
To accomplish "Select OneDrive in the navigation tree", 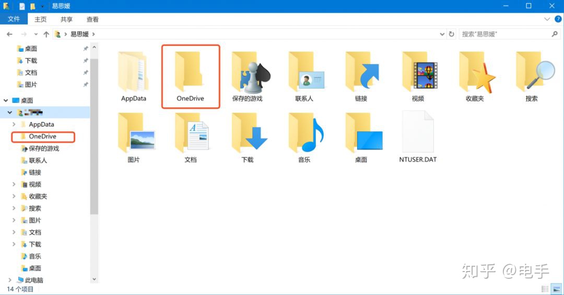I will pyautogui.click(x=42, y=137).
